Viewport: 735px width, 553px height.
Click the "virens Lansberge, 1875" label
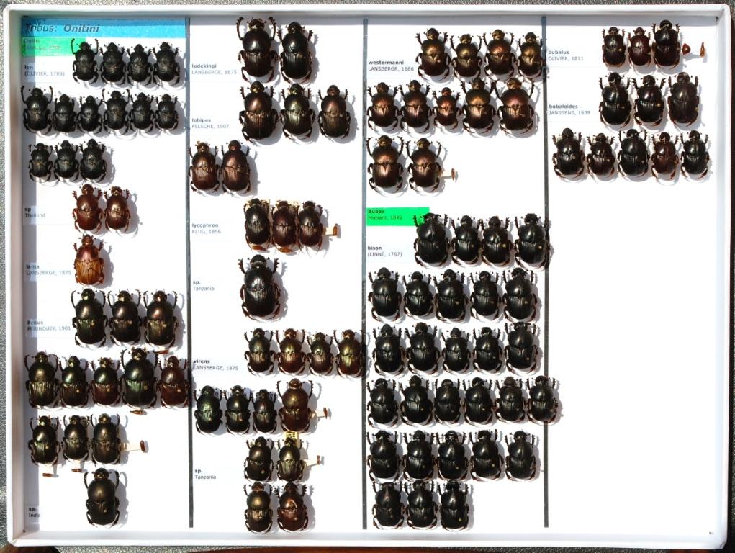click(215, 364)
